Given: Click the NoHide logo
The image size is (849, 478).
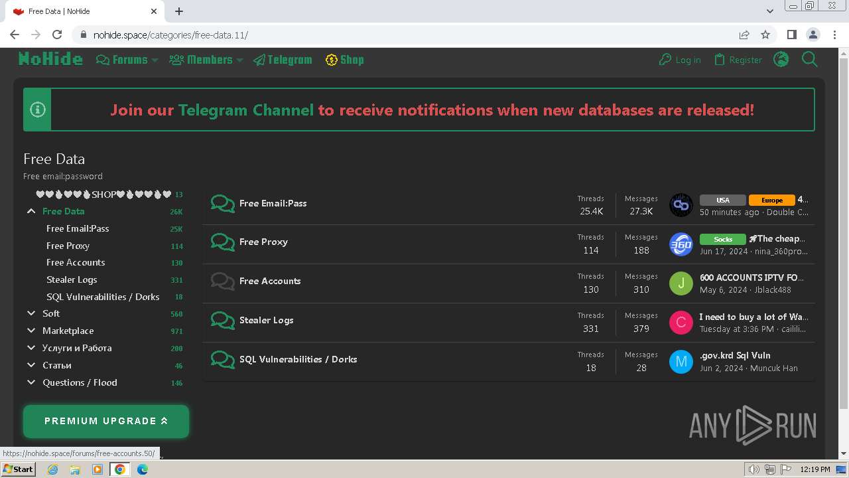Looking at the screenshot, I should pyautogui.click(x=50, y=59).
